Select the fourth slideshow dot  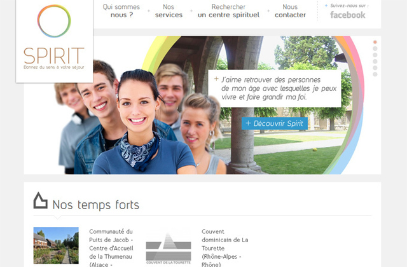[x=375, y=62]
